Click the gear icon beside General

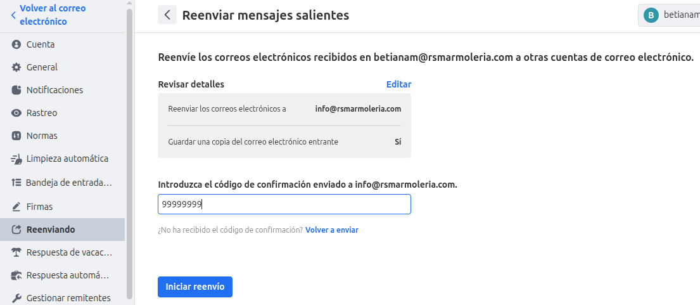pos(17,67)
